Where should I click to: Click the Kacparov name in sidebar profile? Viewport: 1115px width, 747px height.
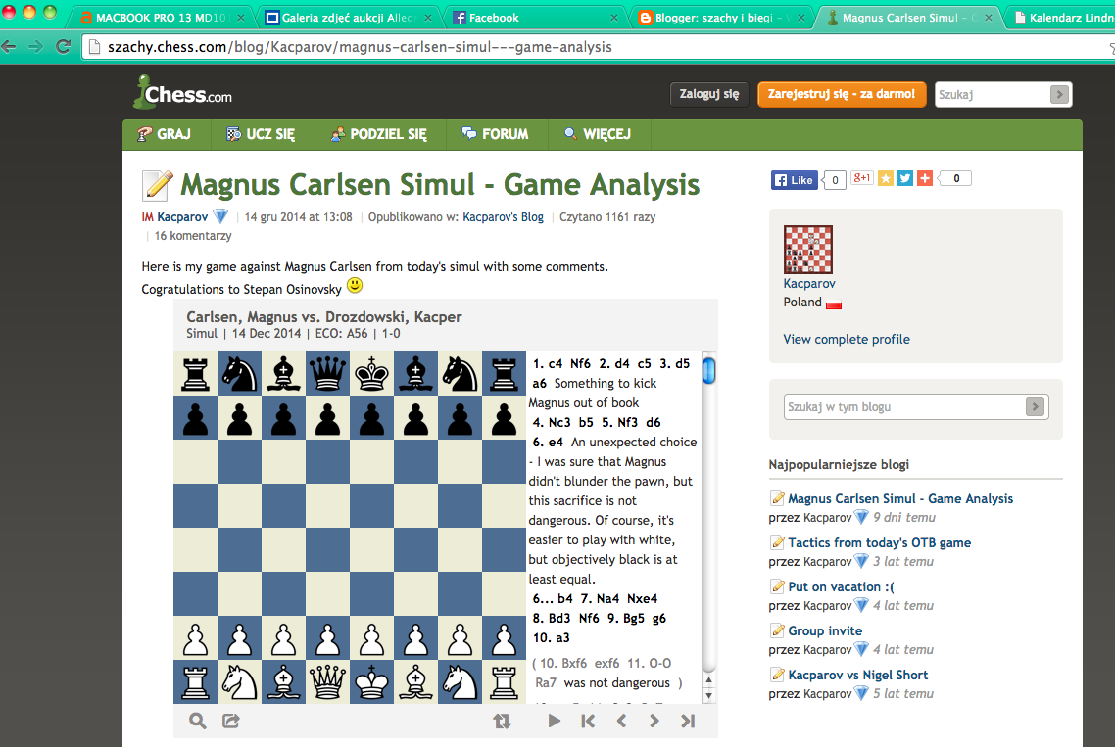809,283
